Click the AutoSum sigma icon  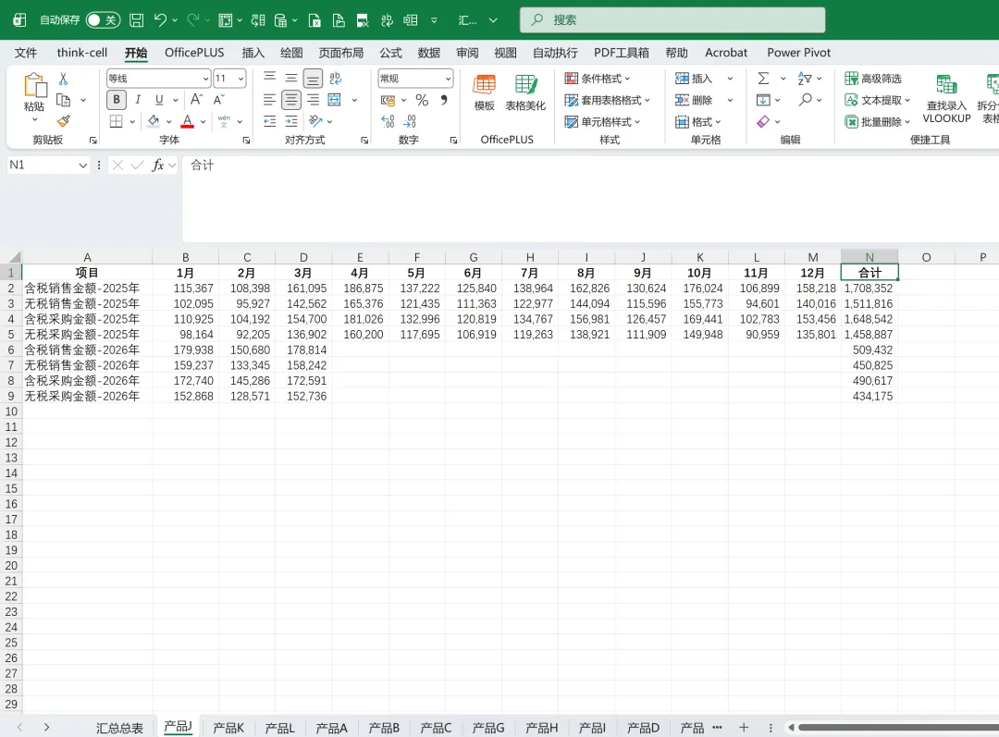pyautogui.click(x=763, y=79)
